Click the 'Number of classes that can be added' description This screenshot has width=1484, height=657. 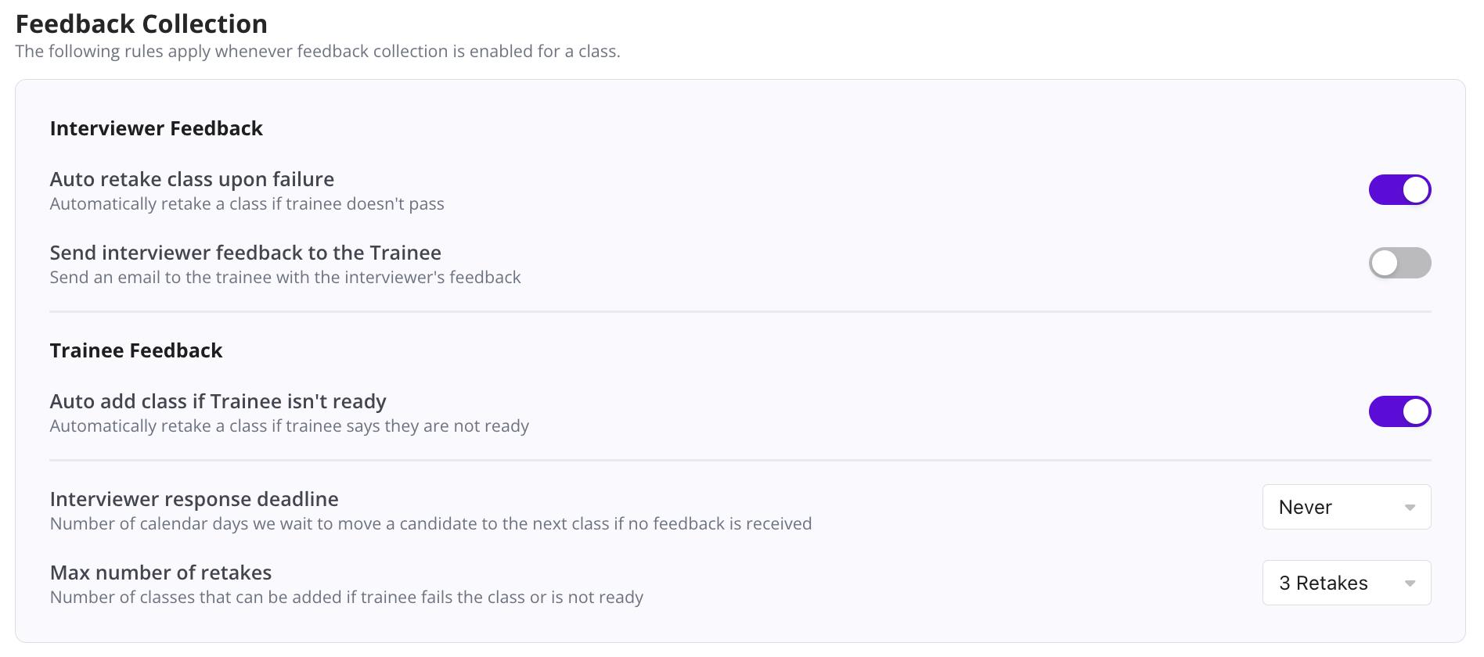tap(347, 598)
